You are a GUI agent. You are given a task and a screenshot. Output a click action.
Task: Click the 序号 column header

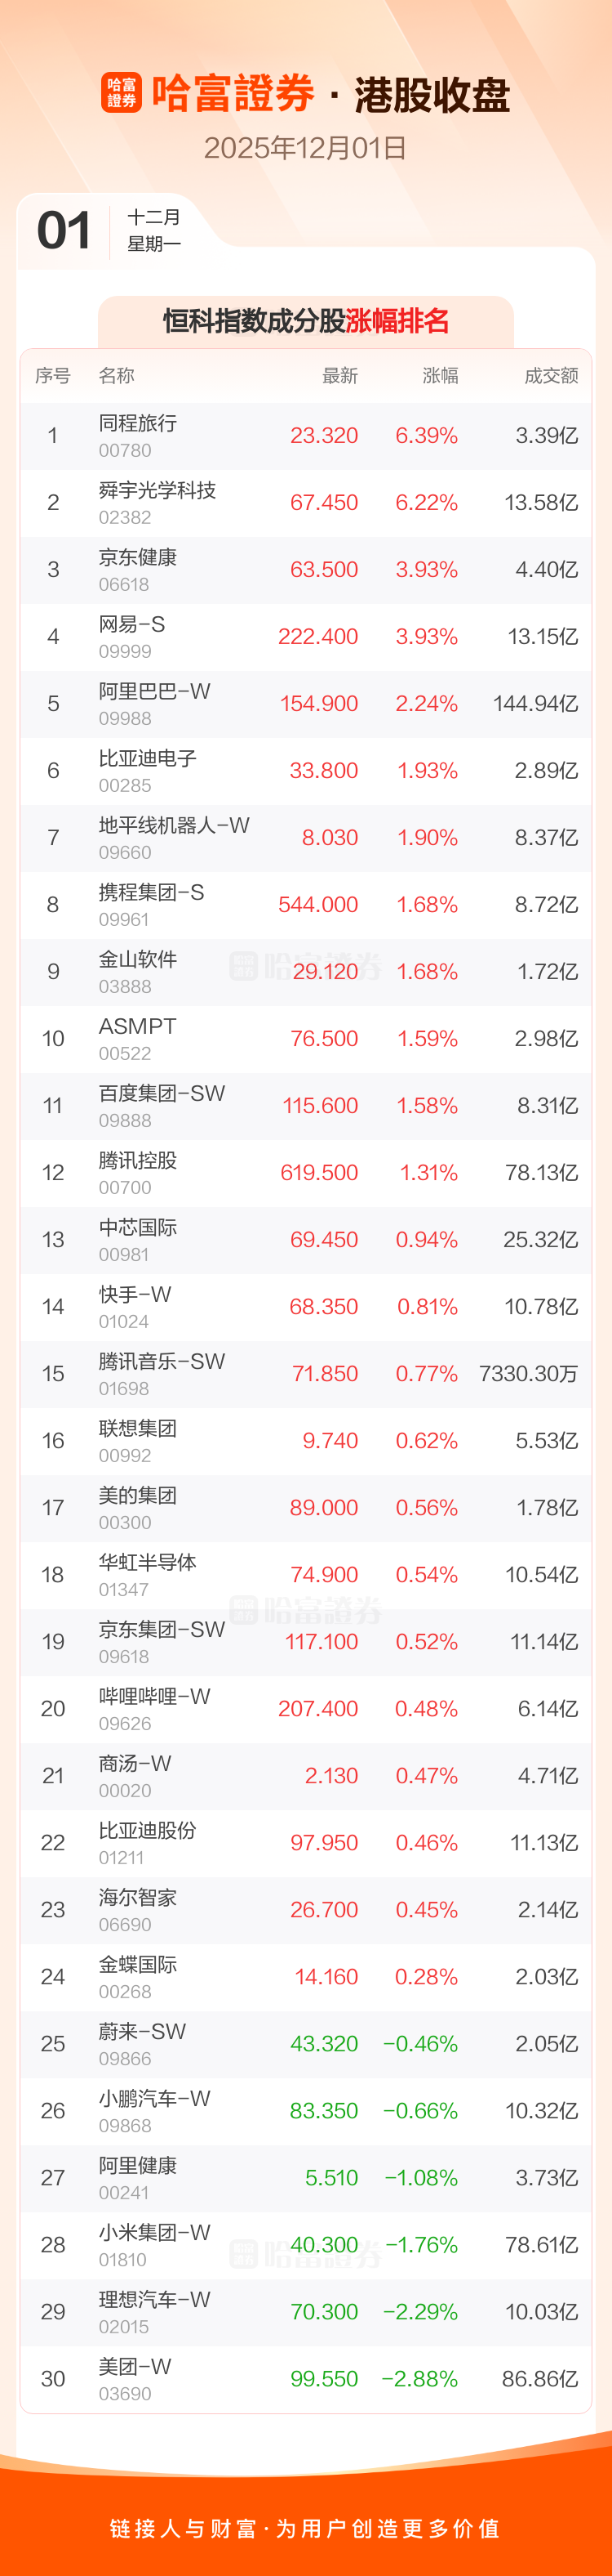pyautogui.click(x=52, y=376)
